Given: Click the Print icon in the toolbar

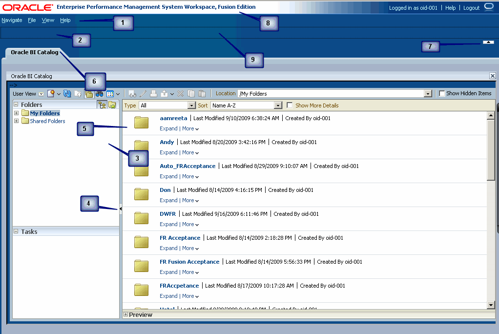Looking at the screenshot, I should click(x=153, y=94).
